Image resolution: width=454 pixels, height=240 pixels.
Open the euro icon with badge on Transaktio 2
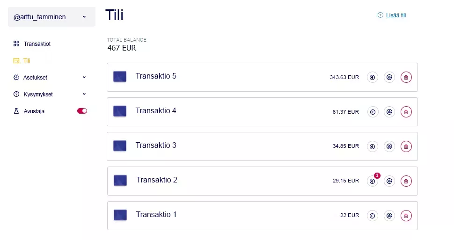(373, 181)
